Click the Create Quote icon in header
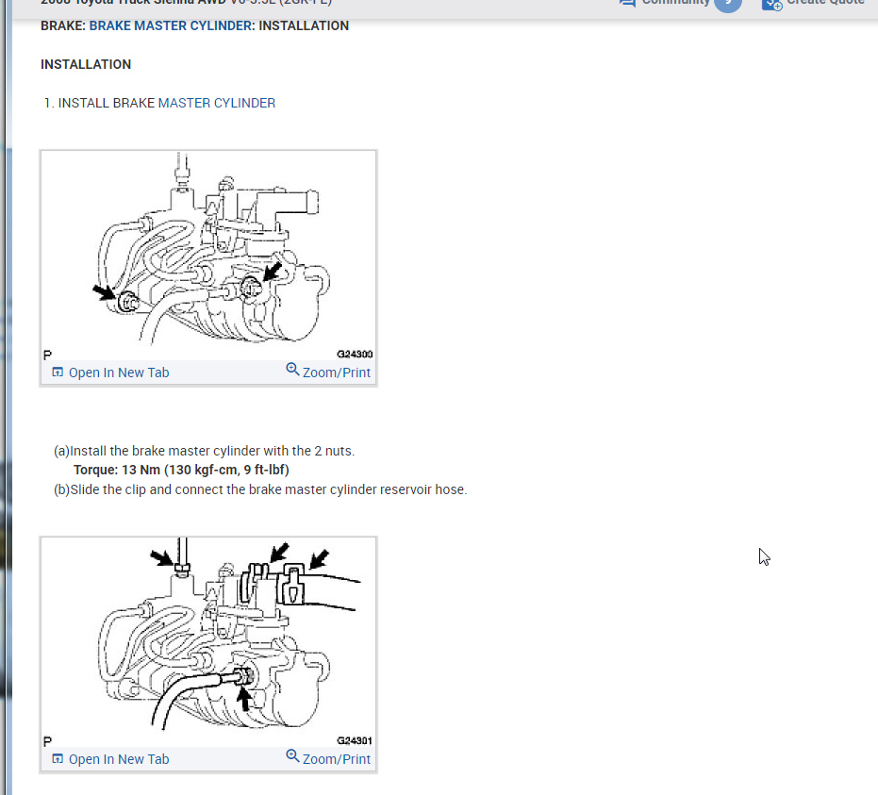The image size is (878, 795). coord(771,5)
